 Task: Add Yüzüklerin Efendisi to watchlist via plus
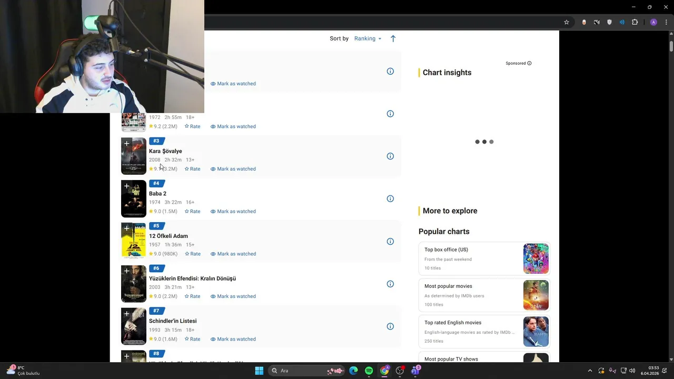[126, 271]
